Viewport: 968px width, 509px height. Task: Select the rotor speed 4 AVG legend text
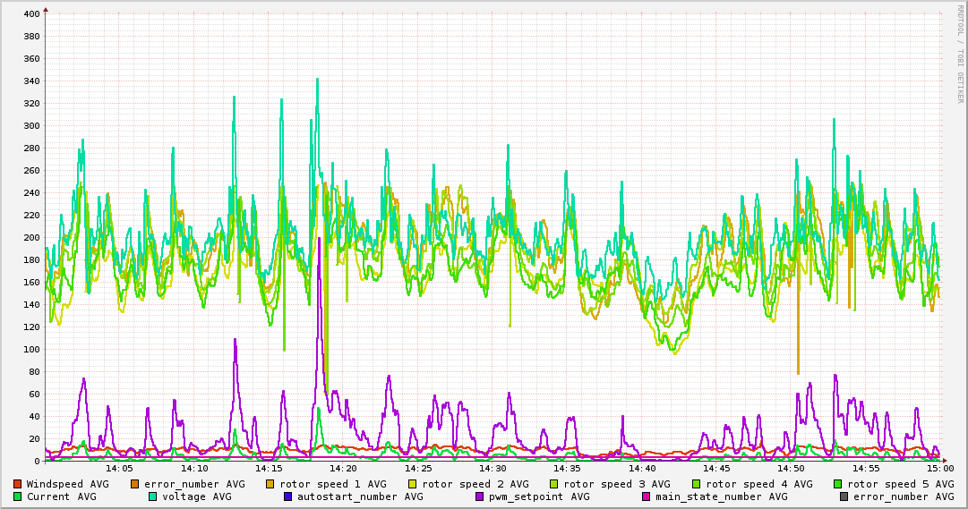click(x=758, y=484)
